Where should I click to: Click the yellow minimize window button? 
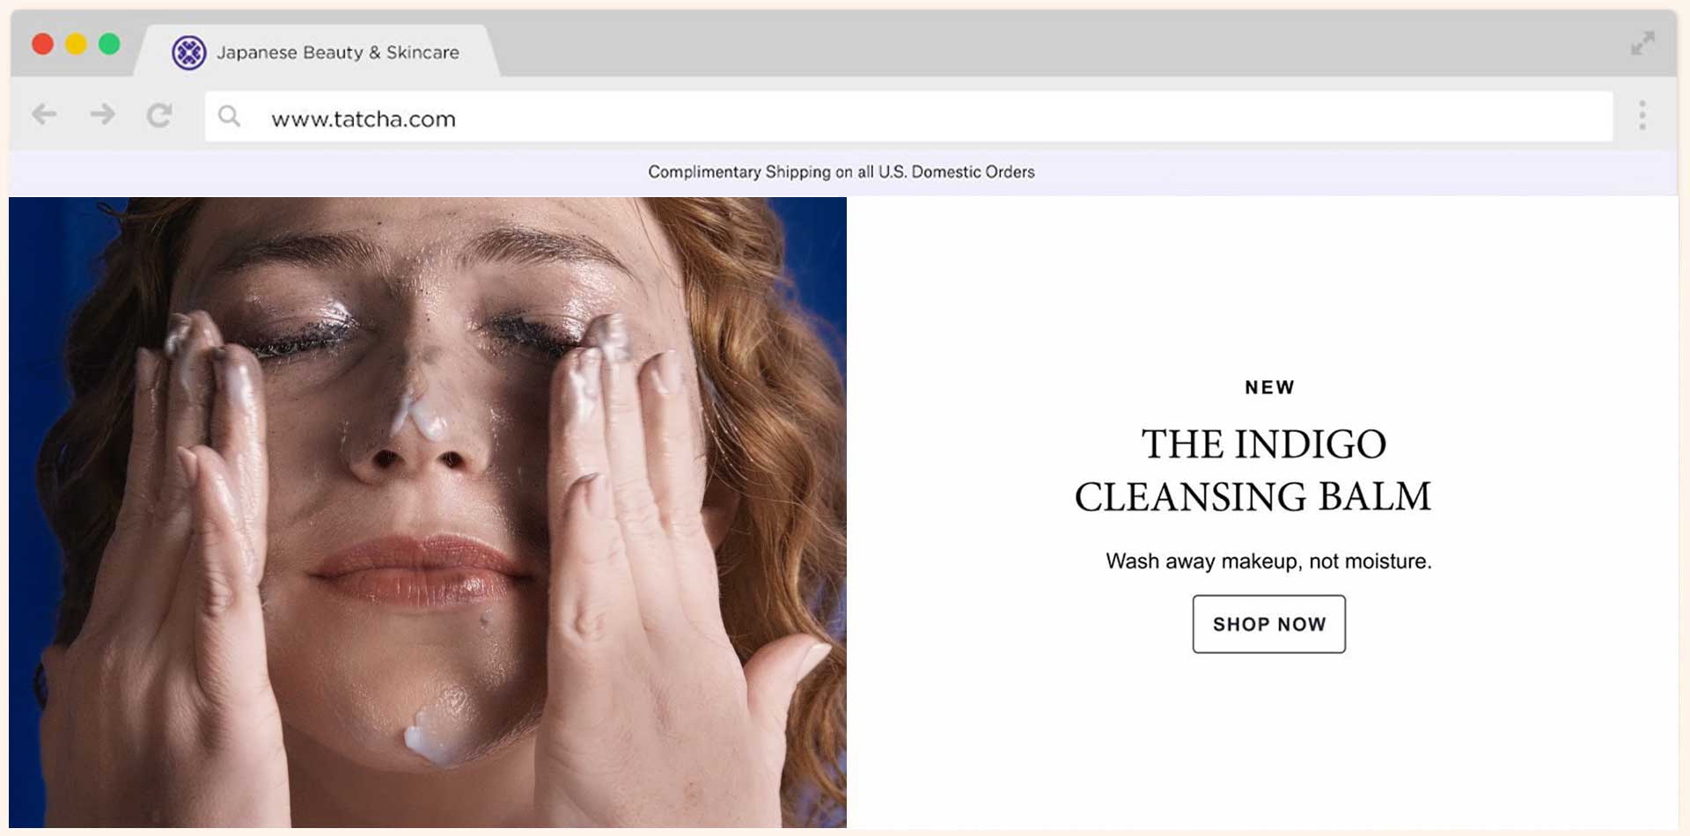[76, 44]
